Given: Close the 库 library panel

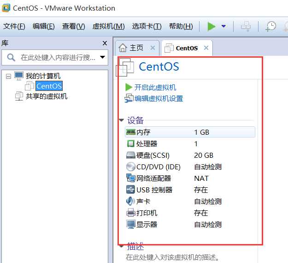Looking at the screenshot, I should coord(105,43).
